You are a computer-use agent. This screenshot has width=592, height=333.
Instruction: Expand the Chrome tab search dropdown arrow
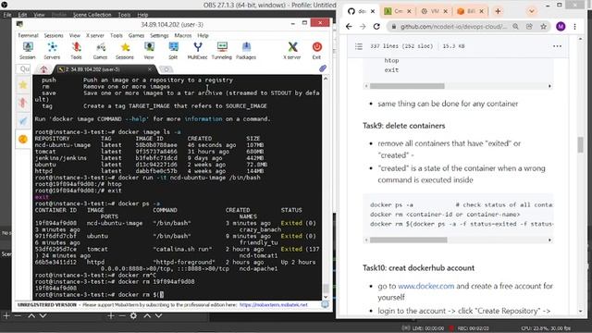click(x=532, y=11)
